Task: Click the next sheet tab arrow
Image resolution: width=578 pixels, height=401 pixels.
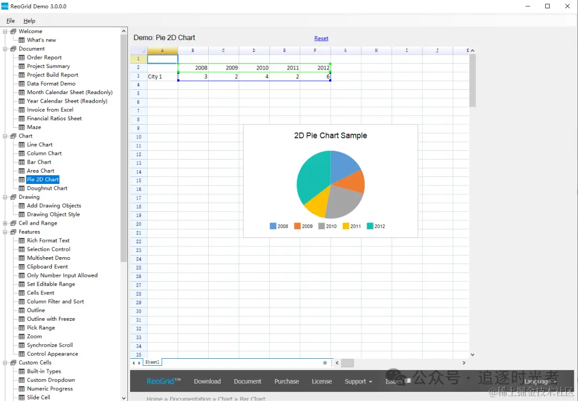Action: pos(139,363)
